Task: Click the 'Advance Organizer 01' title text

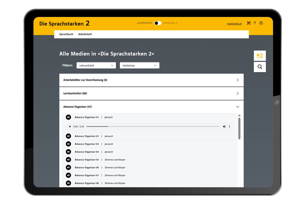Action: click(87, 117)
